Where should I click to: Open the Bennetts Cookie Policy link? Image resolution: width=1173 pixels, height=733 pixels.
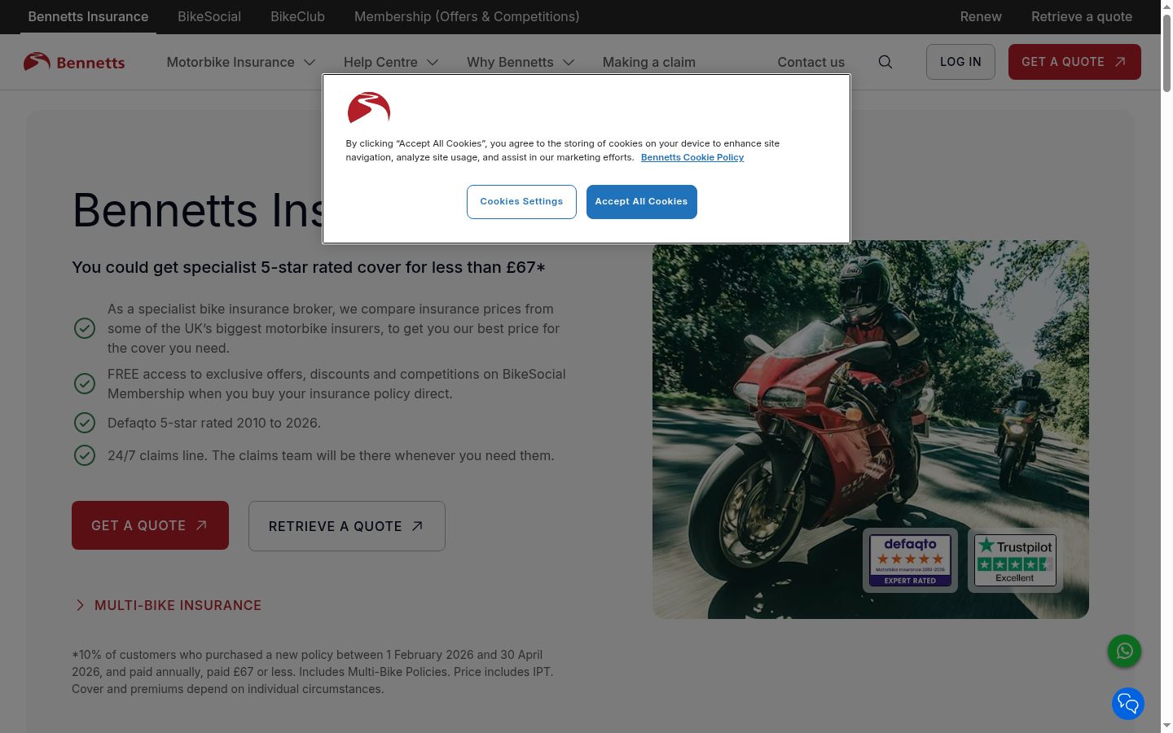[692, 157]
